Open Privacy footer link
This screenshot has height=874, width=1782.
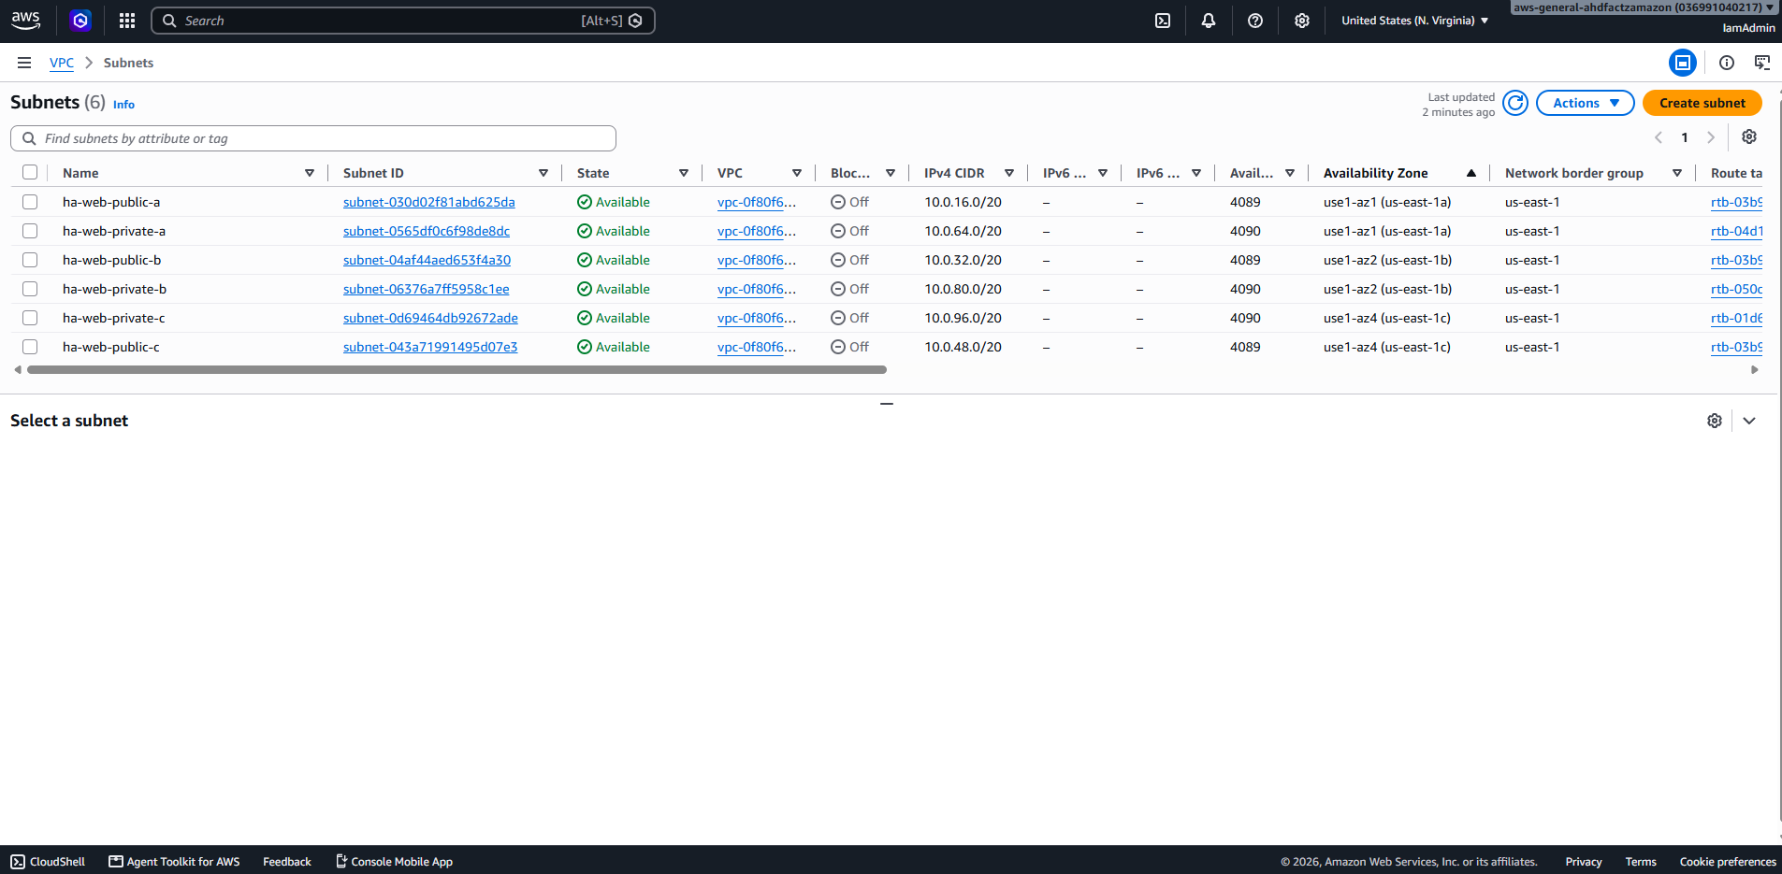click(1584, 862)
